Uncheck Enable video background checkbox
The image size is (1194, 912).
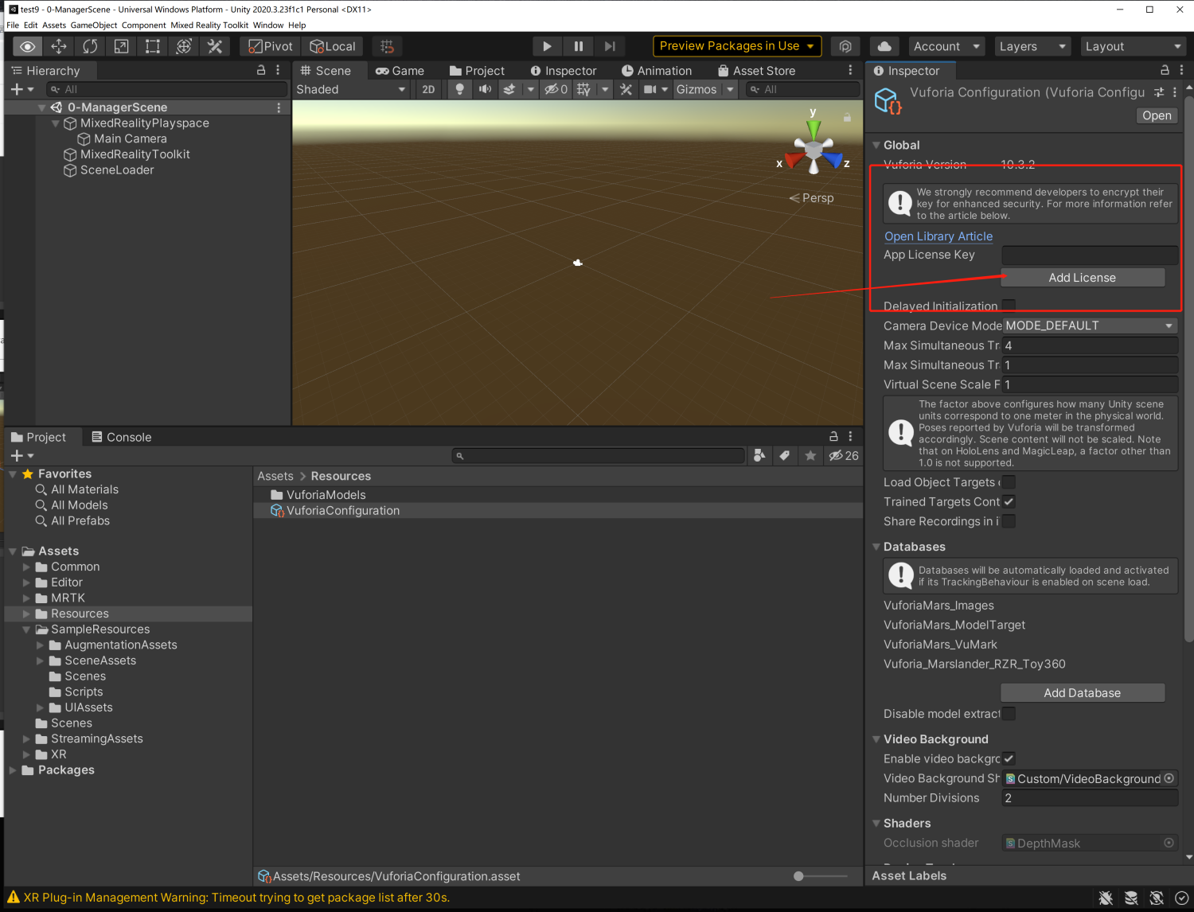point(1009,758)
